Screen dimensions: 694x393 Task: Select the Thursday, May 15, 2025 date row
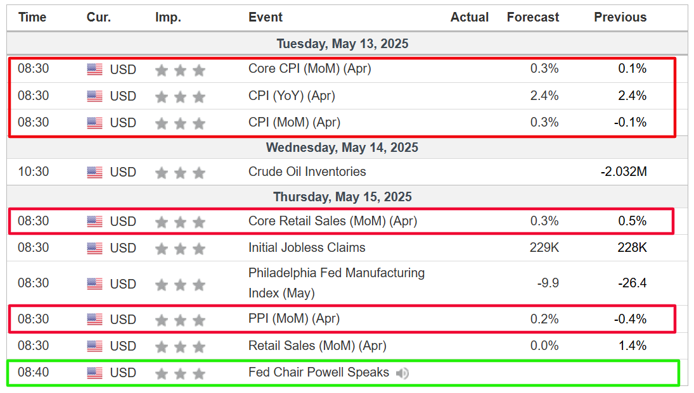[x=347, y=197]
